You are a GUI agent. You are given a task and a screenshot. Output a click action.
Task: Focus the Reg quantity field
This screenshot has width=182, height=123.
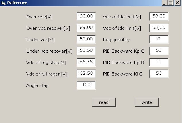pos(159,39)
